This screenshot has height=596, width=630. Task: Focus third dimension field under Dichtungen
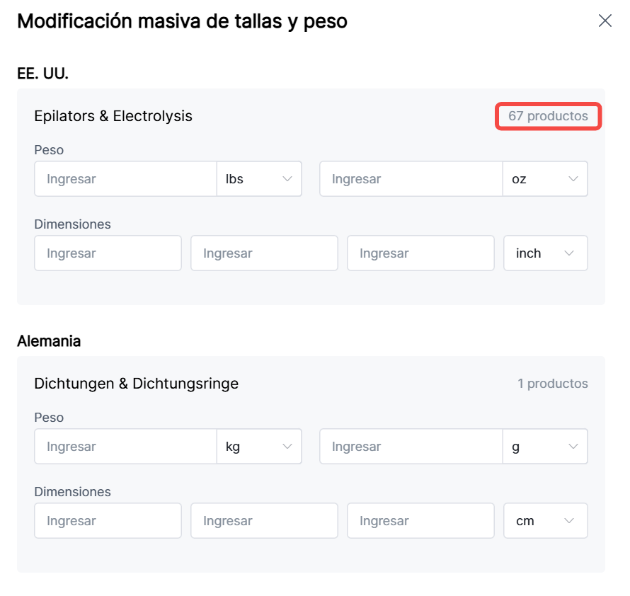420,521
